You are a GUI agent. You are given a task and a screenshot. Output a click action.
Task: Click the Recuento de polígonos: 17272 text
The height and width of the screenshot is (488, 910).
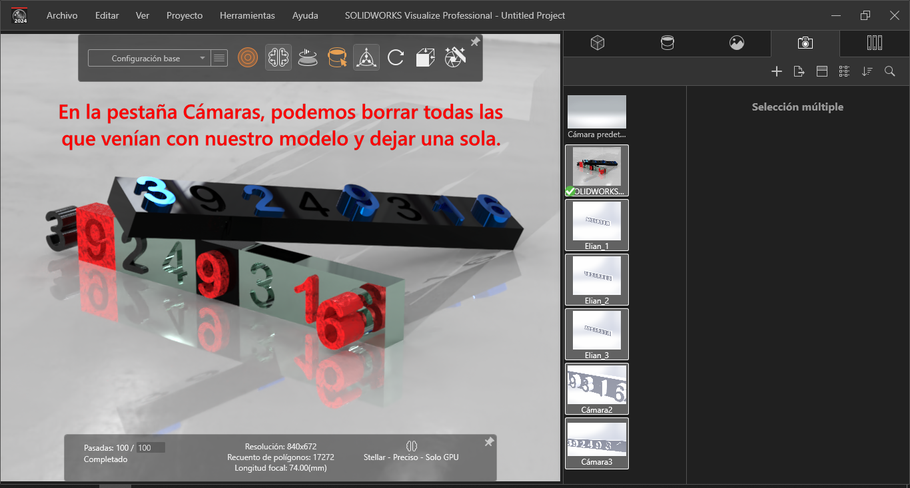(x=280, y=457)
